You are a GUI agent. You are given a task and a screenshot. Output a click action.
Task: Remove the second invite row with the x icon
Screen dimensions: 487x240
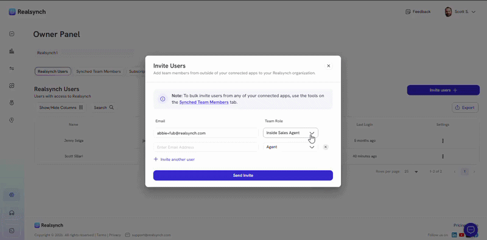pyautogui.click(x=326, y=147)
